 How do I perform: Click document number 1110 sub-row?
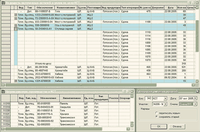(x=145, y=32)
